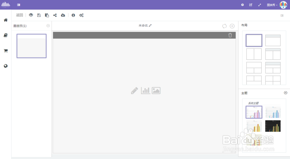Select the blue chart system theme
Viewport: 290px width, 159px height.
click(273, 112)
